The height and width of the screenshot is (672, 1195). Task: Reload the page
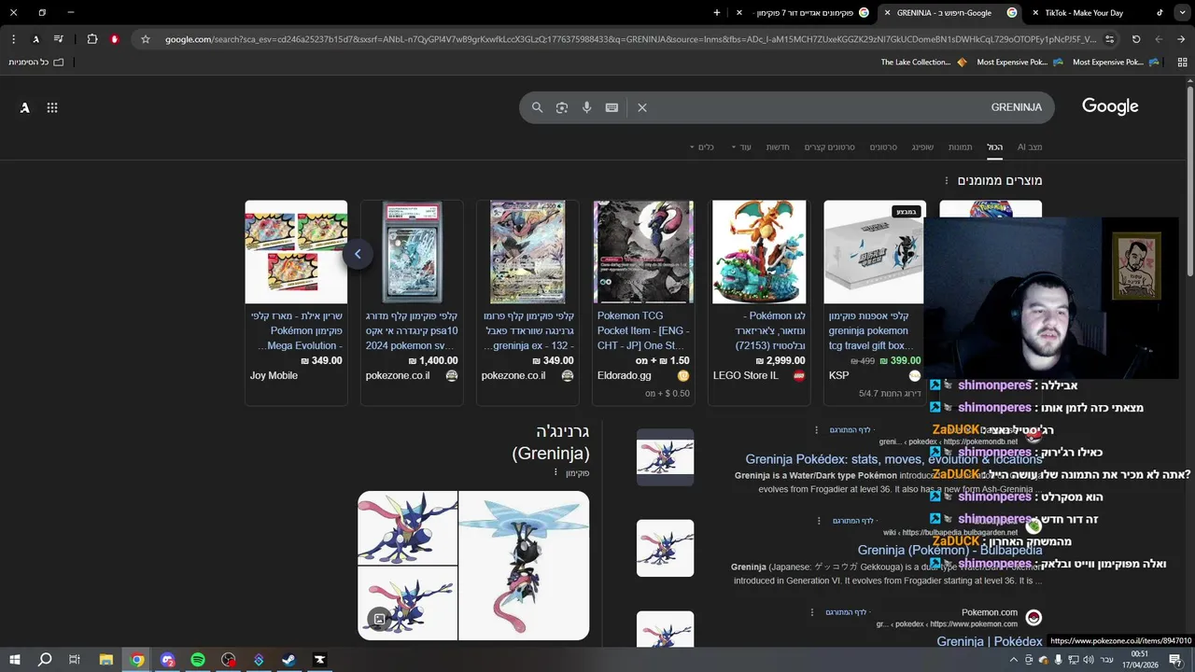[x=1136, y=39]
